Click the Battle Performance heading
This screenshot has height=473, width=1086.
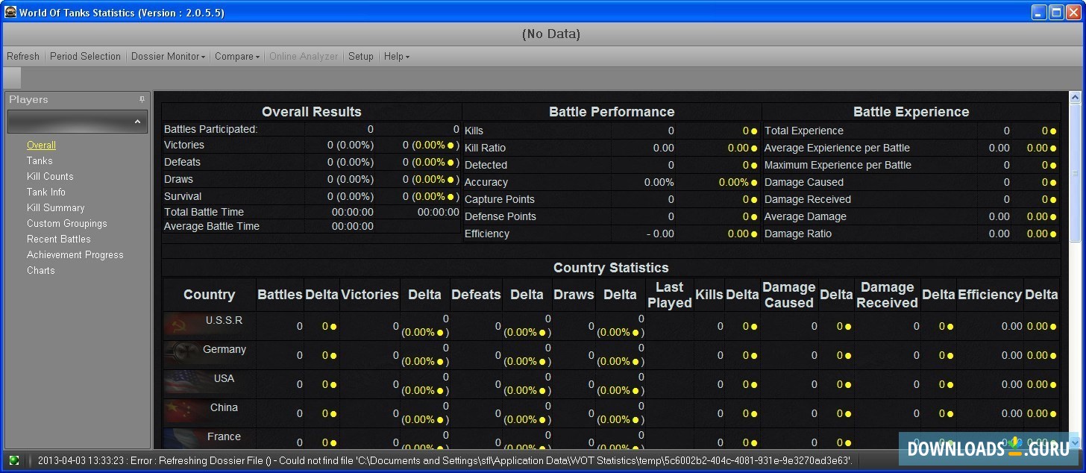click(x=612, y=112)
